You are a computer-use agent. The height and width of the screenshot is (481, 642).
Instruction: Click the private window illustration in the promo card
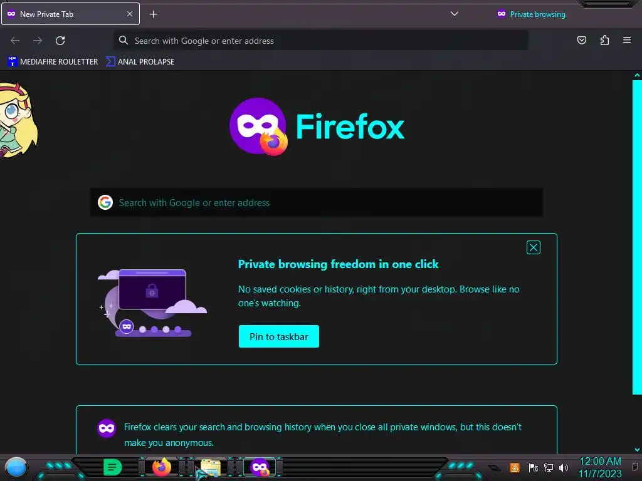click(x=152, y=303)
